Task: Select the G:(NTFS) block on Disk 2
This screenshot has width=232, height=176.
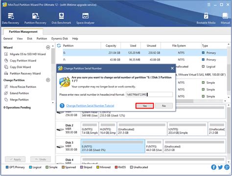Action: pos(90,129)
